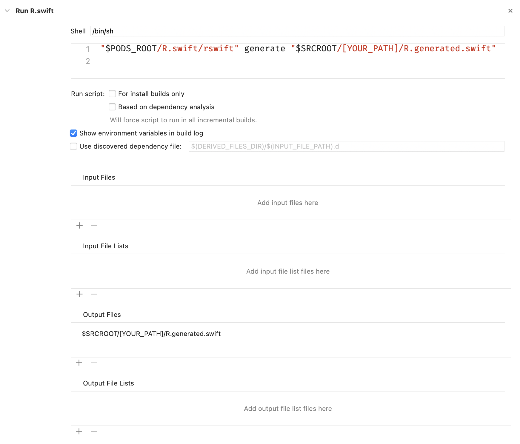Add an input file list with plus icon
Viewport: 520px width, 444px height.
click(79, 294)
